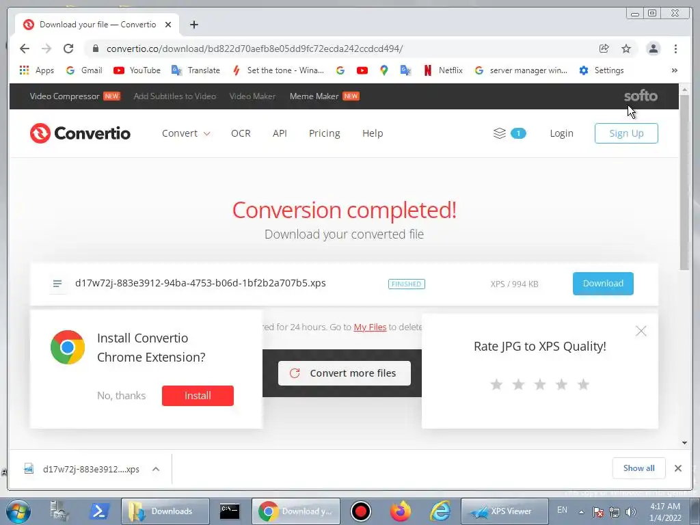Image resolution: width=700 pixels, height=525 pixels.
Task: Click the softo brand link
Action: 641,96
